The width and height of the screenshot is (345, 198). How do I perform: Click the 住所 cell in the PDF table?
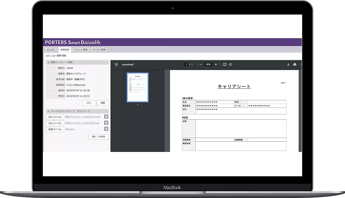(x=189, y=111)
